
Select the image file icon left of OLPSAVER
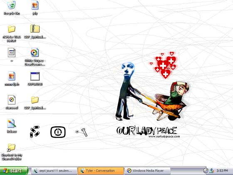(x=12, y=76)
